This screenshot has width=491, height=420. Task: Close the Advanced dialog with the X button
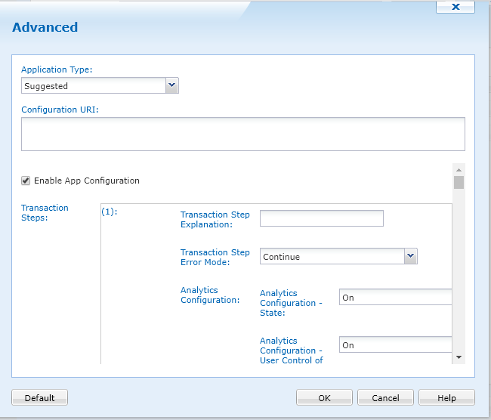click(x=455, y=7)
